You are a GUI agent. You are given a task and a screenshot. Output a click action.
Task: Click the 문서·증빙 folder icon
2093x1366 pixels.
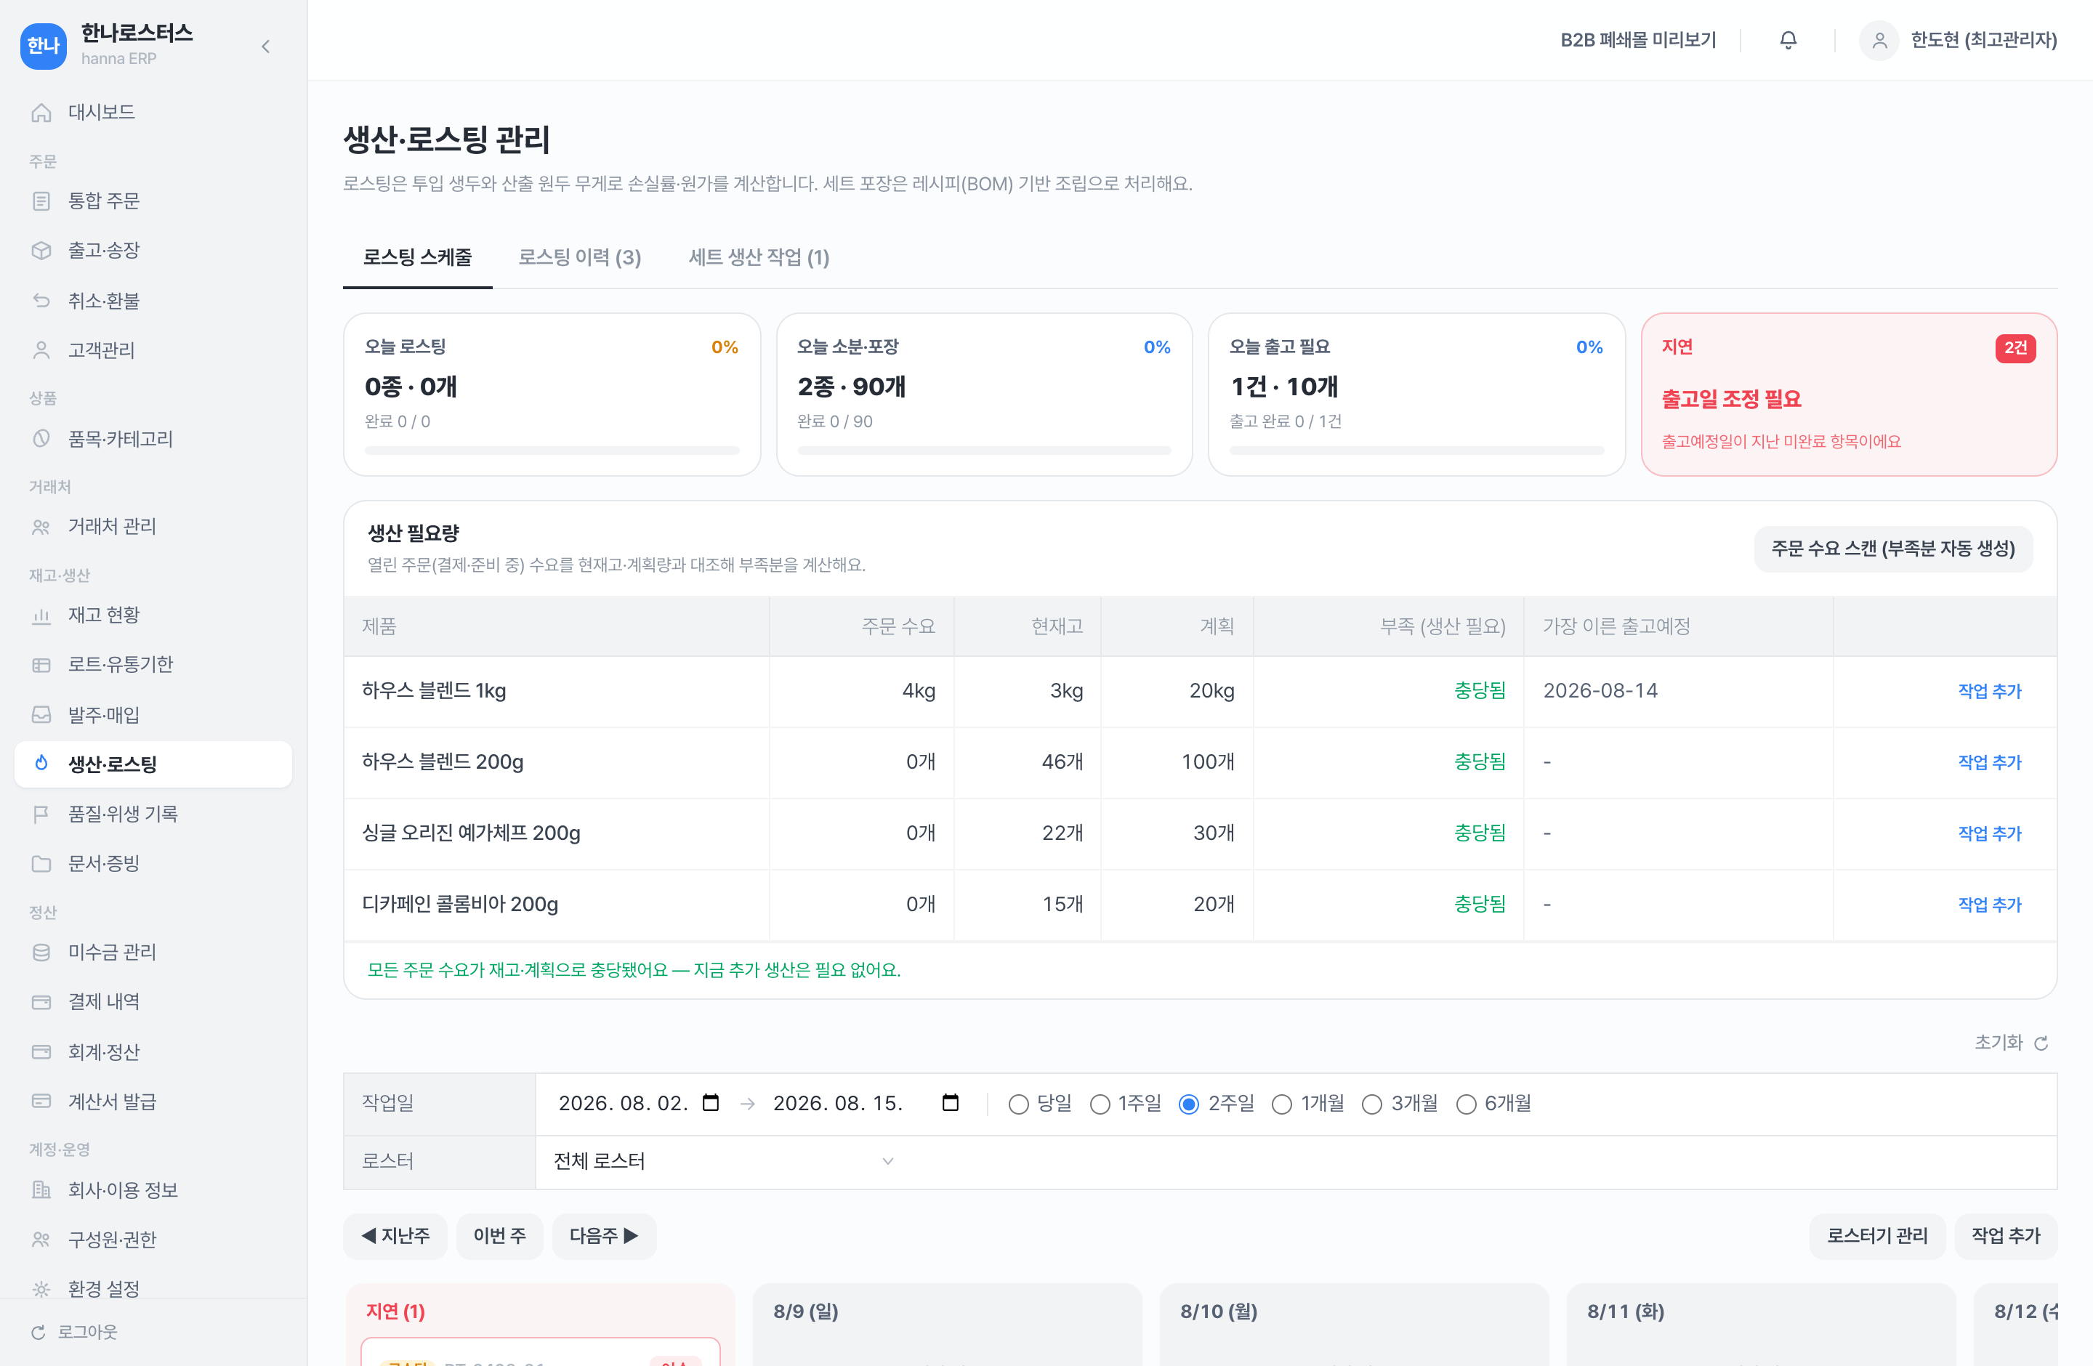41,863
